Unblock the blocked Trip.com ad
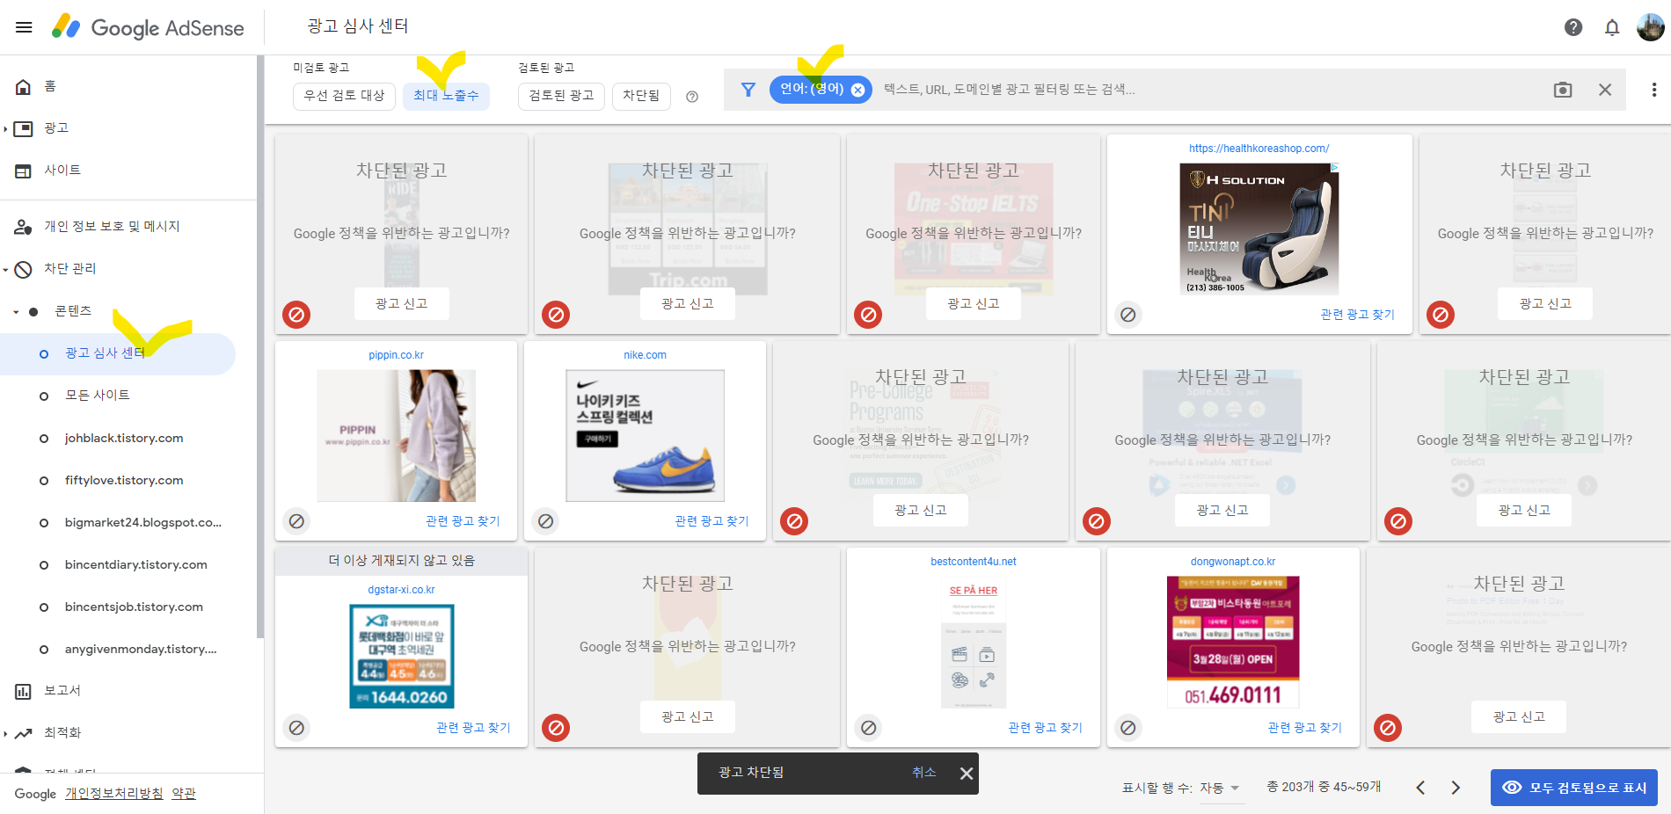Screen dimensions: 1671x814 (556, 315)
